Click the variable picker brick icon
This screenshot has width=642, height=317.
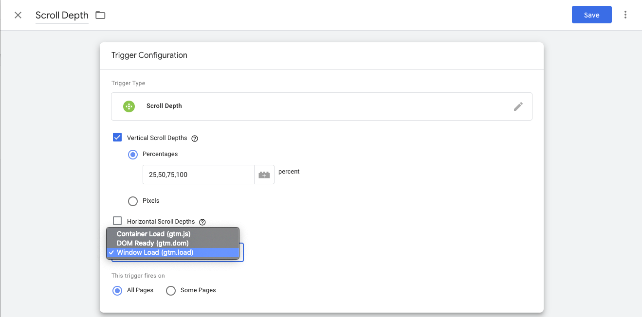point(264,175)
